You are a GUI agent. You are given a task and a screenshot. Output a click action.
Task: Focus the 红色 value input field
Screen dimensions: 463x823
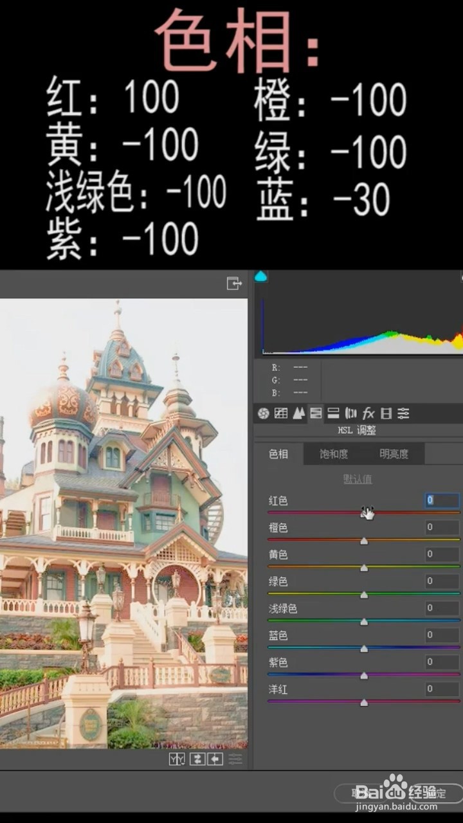click(442, 500)
